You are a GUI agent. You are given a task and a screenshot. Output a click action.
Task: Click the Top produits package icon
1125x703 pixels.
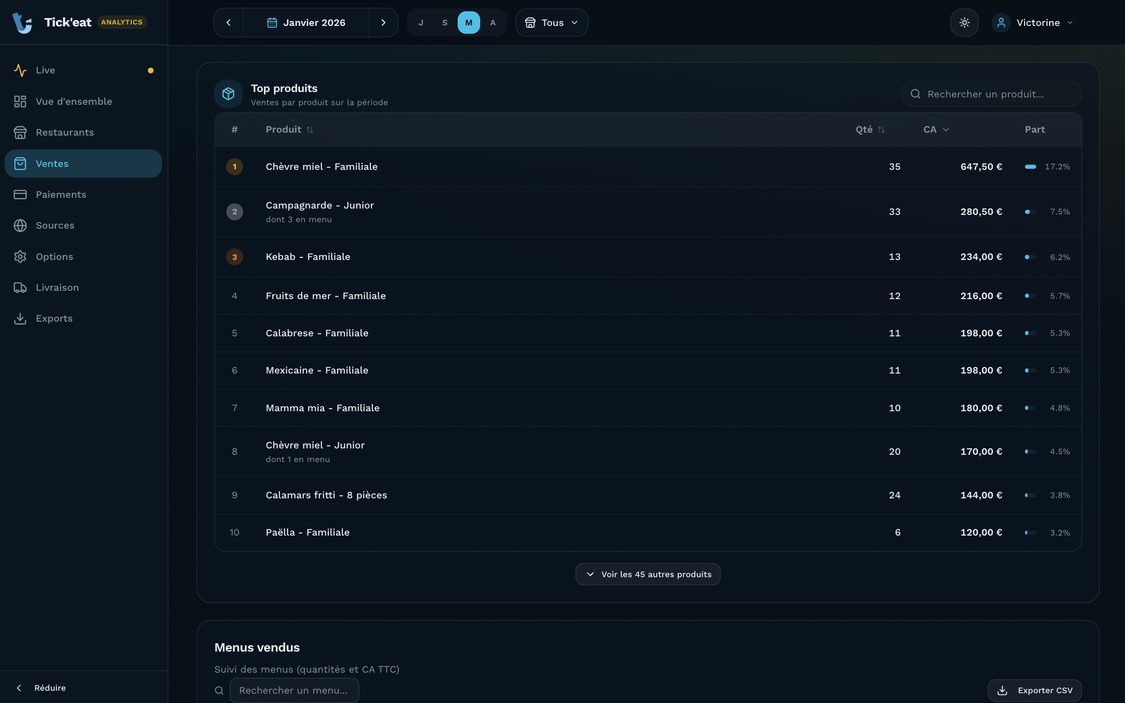228,94
